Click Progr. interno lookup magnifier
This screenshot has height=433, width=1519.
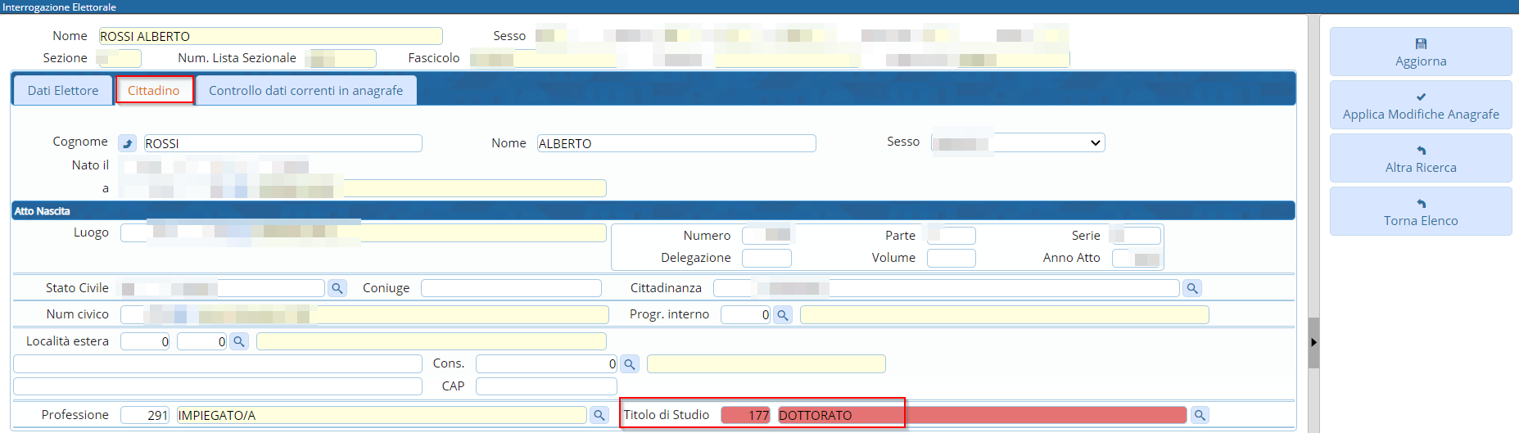tap(783, 315)
